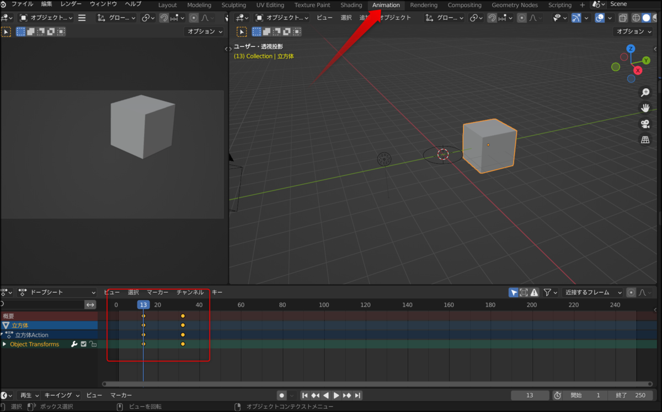Click the 終了 250 end frame field
662x412 pixels.
[631, 395]
